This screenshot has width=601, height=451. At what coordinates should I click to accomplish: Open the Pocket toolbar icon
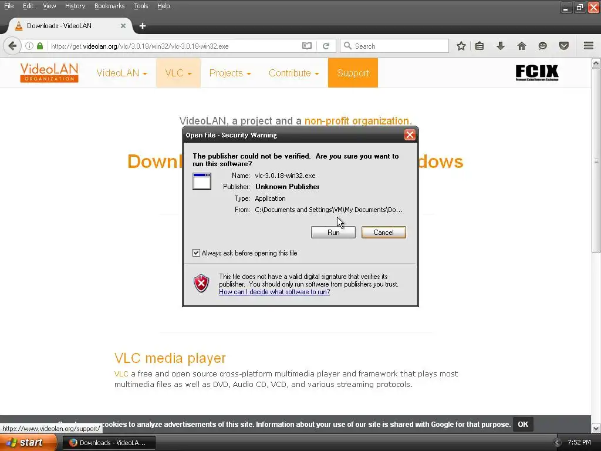tap(564, 46)
